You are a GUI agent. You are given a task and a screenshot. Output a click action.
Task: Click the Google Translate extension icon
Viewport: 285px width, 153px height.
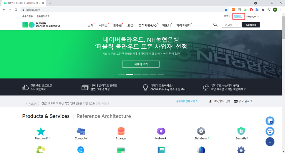[x=257, y=10]
